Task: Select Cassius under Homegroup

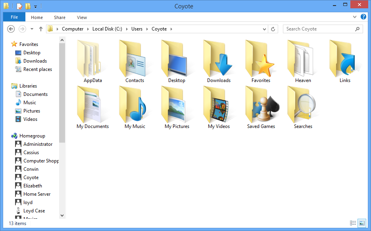Action: [x=31, y=153]
